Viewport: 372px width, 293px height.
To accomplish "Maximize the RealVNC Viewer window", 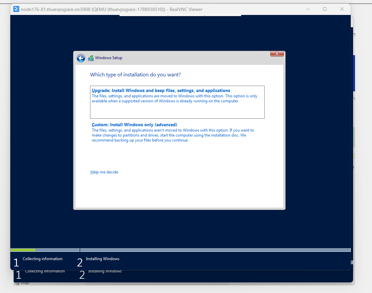I will [325, 9].
